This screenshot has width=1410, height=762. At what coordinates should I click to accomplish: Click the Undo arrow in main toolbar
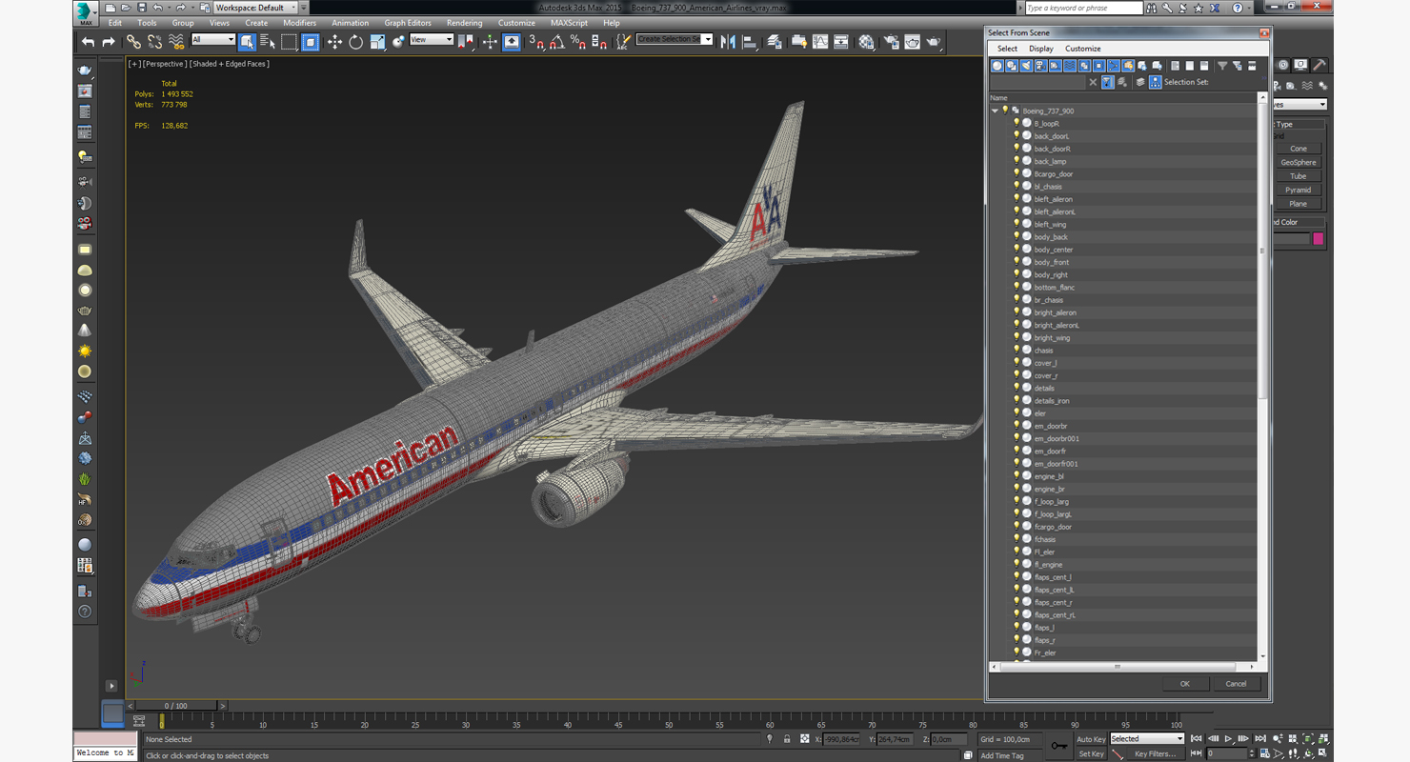[89, 42]
